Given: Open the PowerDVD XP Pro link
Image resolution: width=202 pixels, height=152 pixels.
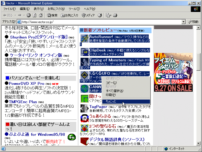Looking at the screenshot, I should (27, 84).
